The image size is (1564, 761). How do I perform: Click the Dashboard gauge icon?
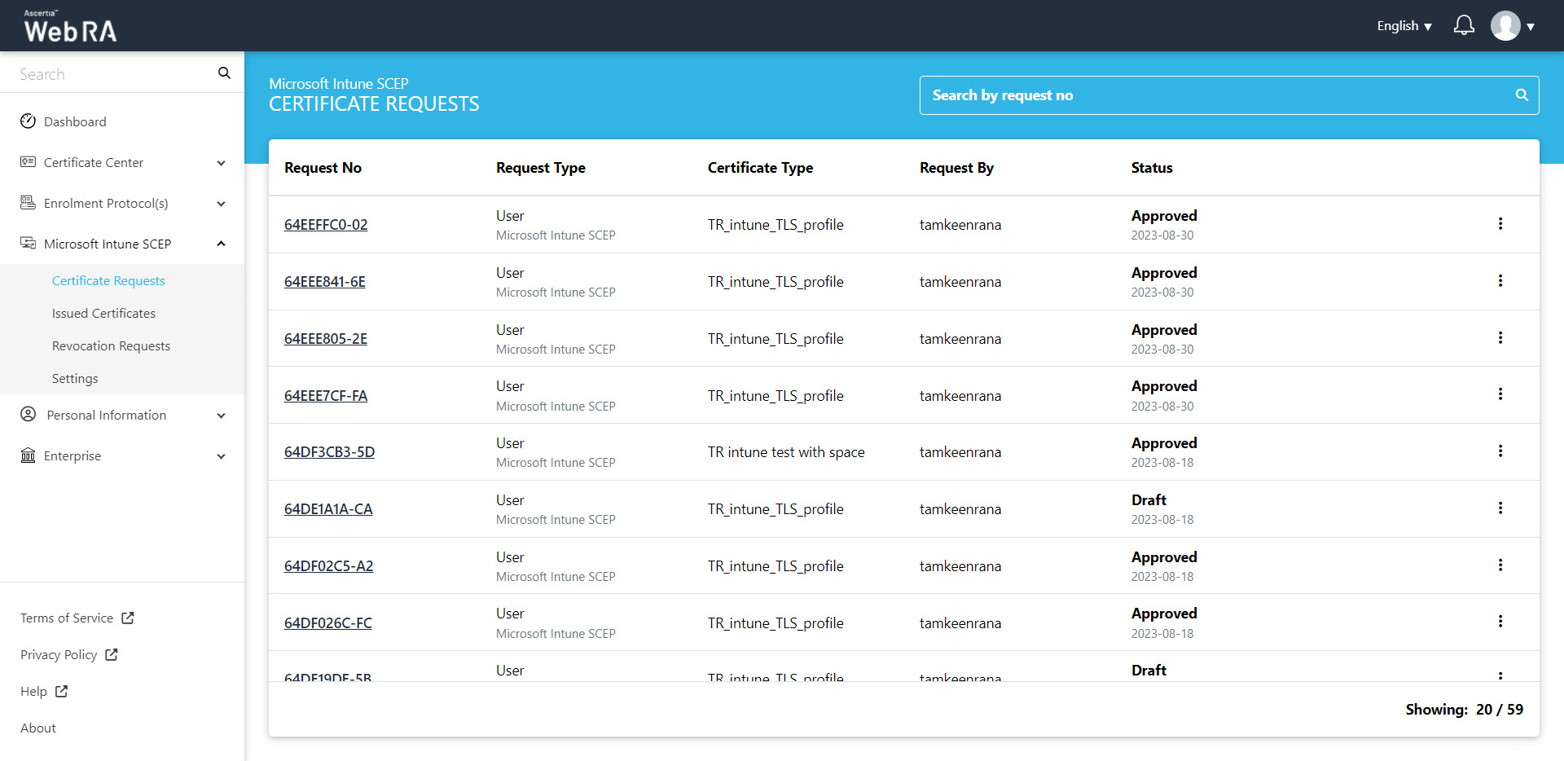pos(29,121)
